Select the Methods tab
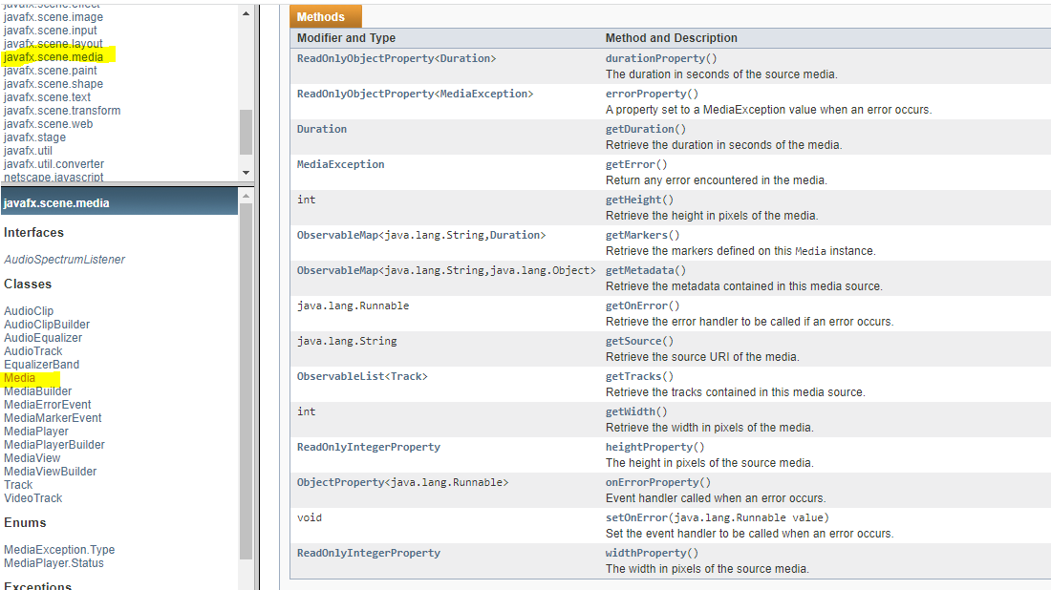Image resolution: width=1051 pixels, height=590 pixels. [325, 17]
